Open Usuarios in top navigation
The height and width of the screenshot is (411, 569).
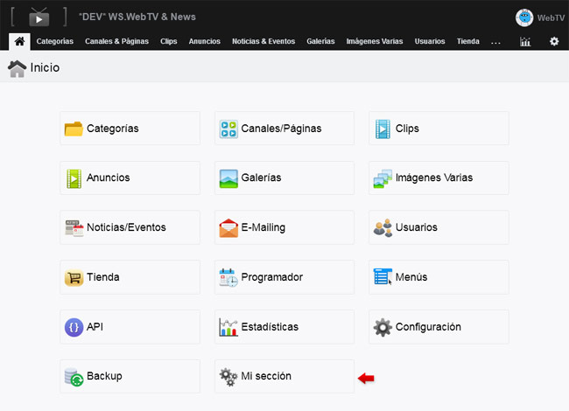[430, 41]
